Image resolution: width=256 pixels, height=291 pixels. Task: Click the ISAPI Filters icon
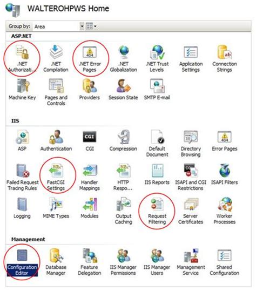pyautogui.click(x=225, y=174)
